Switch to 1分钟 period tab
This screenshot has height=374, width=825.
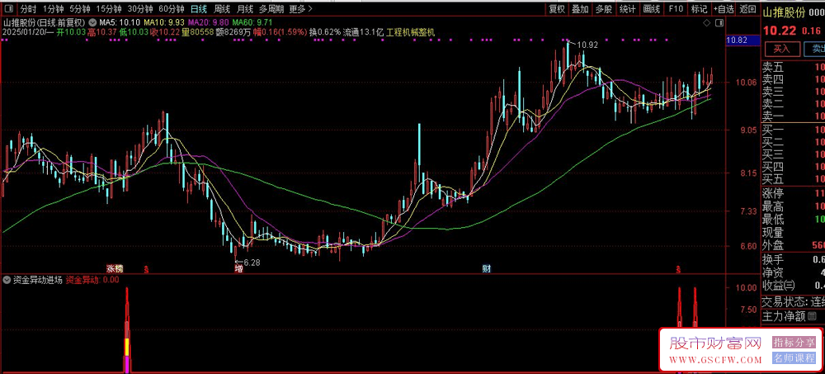(53, 9)
